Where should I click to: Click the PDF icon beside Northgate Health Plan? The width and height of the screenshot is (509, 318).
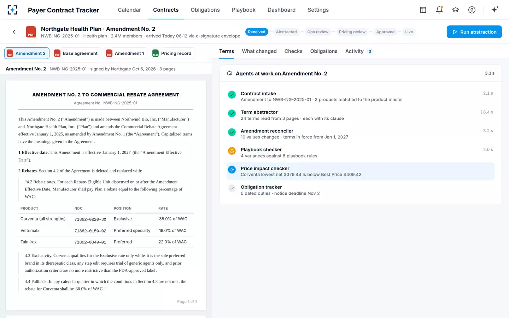[31, 32]
